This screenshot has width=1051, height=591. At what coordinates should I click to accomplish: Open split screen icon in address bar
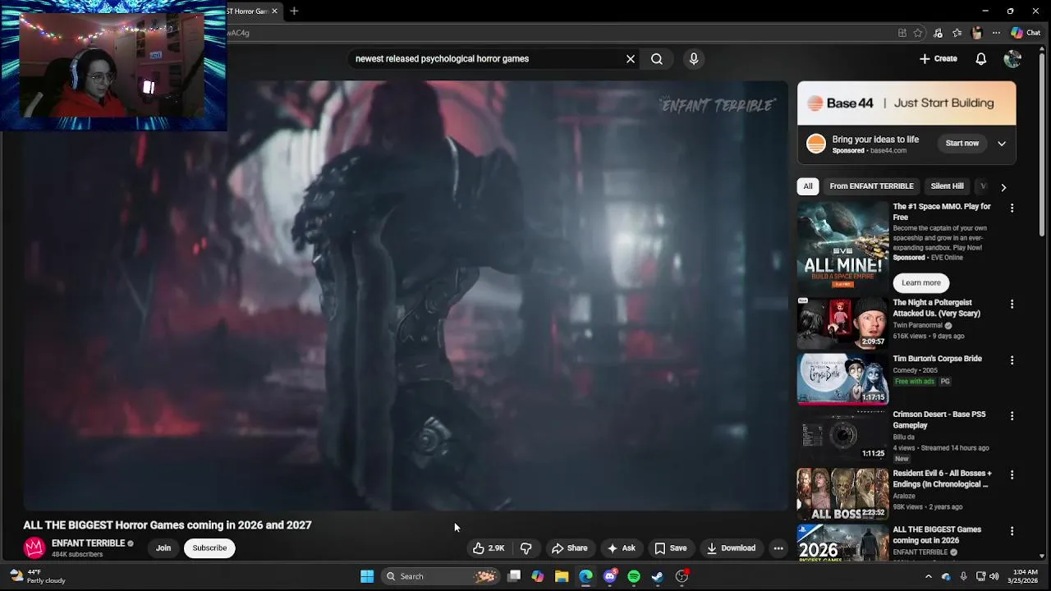[x=902, y=33]
